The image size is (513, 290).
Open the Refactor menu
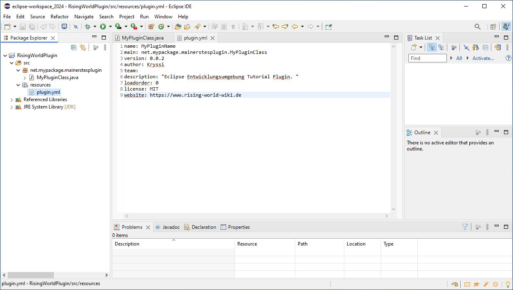[x=60, y=17]
